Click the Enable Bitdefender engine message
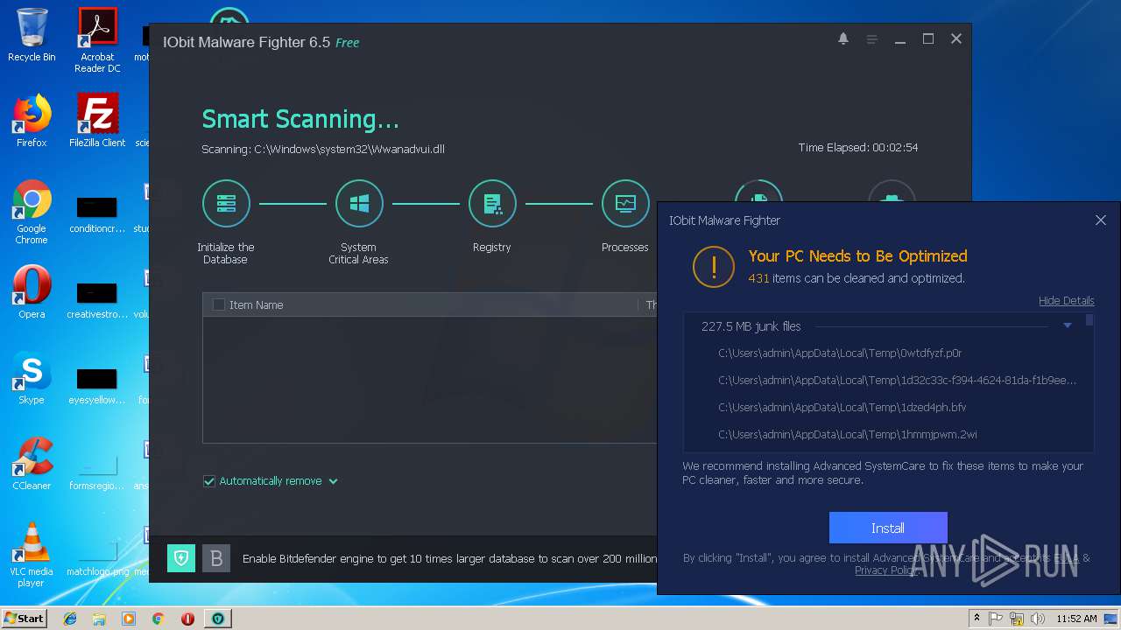 coord(449,558)
